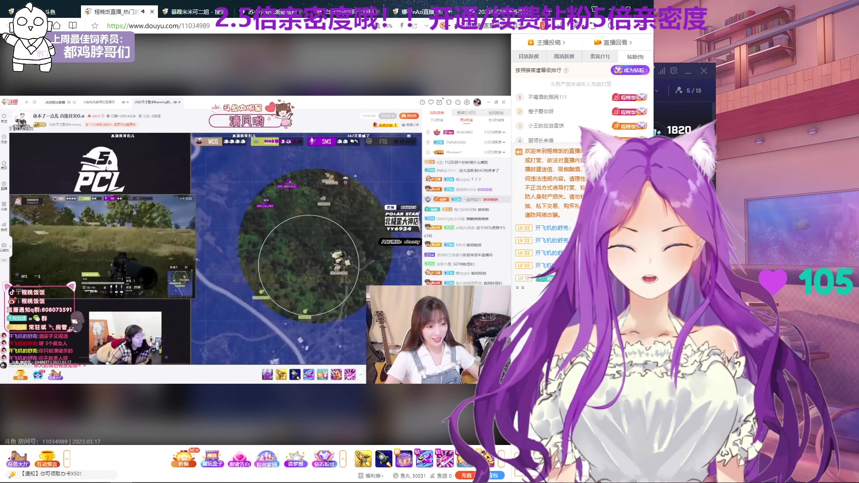
Task: Click the 主播投稿 video icon
Action: tap(531, 42)
